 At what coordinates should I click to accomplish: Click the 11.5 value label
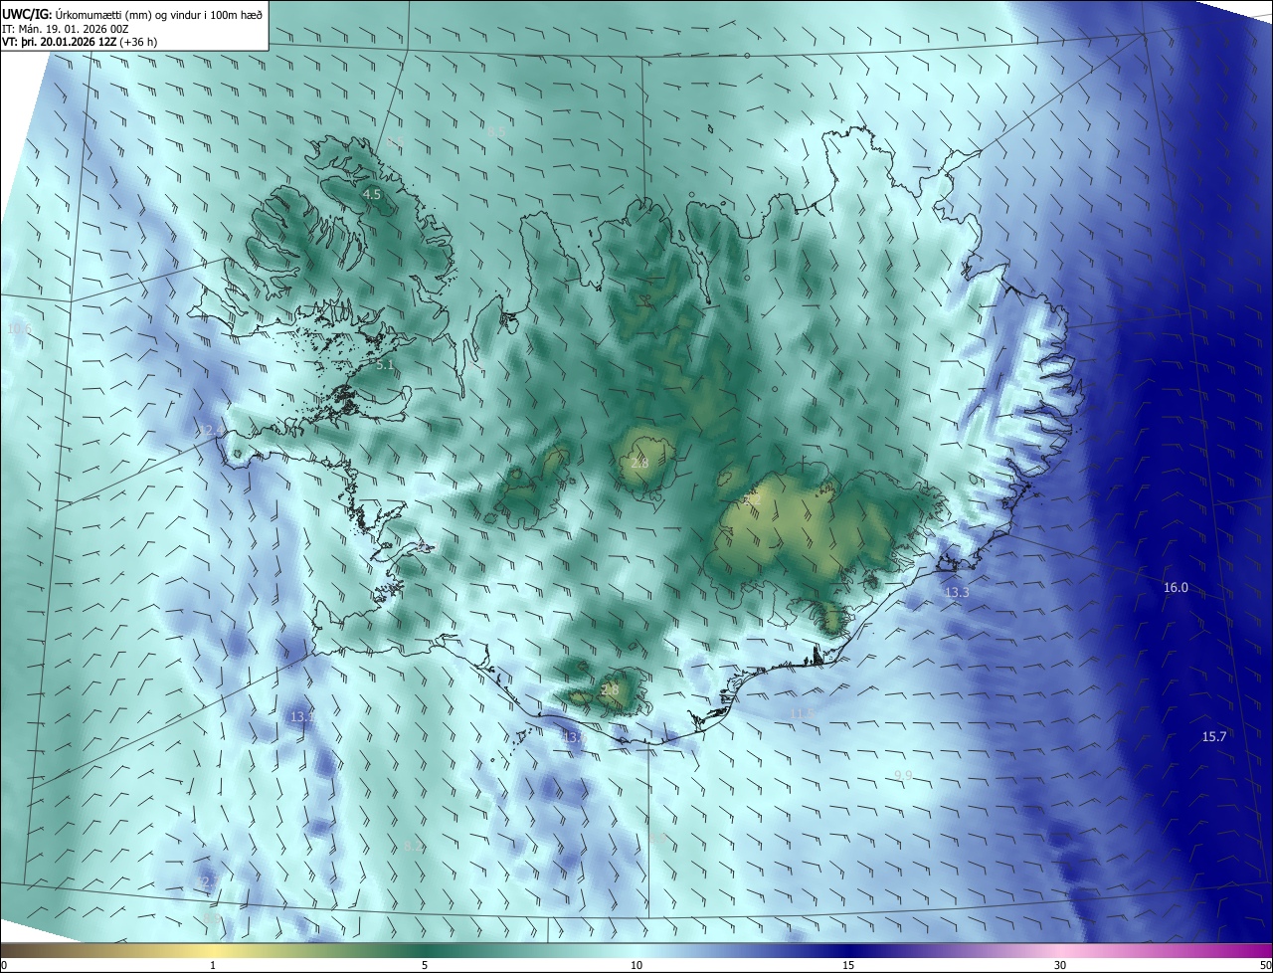(x=802, y=713)
